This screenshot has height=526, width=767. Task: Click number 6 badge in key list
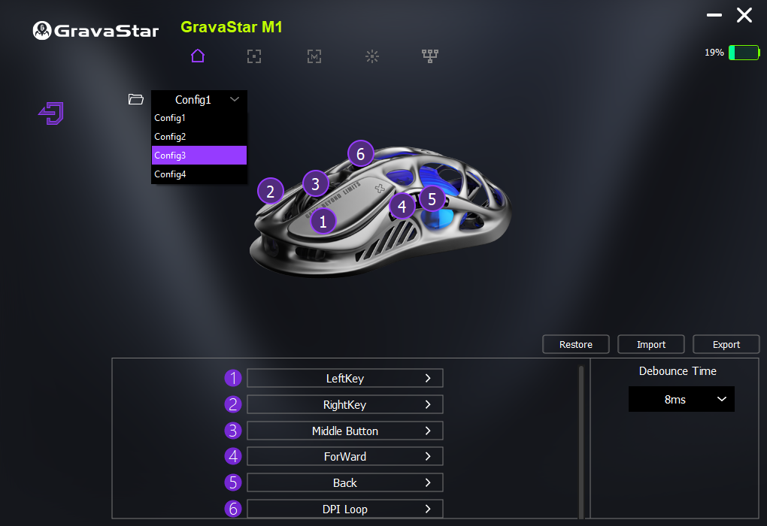click(x=233, y=509)
